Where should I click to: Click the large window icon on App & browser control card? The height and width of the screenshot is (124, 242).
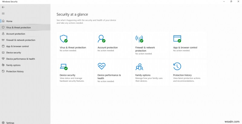pos(177,39)
